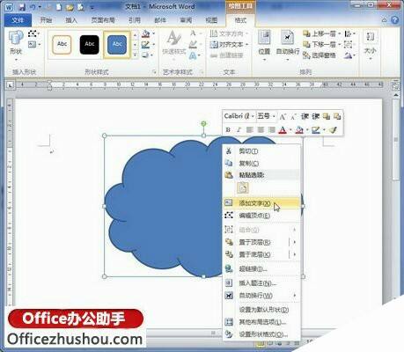
Task: Open the Rotate objects dropdown in 排列 group
Action: point(349,55)
